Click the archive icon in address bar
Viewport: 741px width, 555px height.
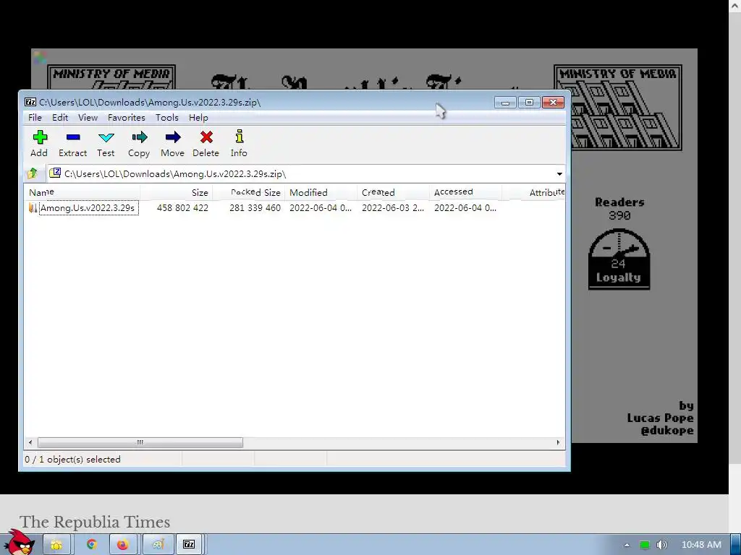tap(55, 173)
